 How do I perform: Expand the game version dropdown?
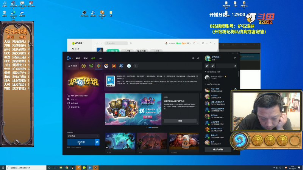(83, 136)
